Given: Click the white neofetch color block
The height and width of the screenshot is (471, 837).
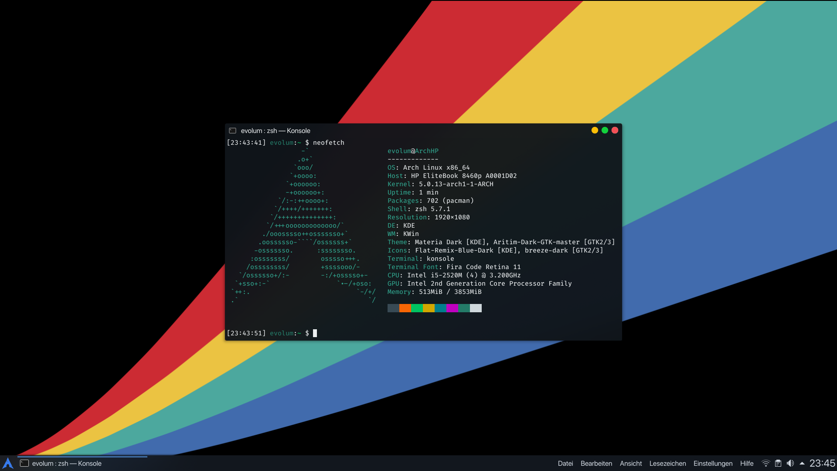Looking at the screenshot, I should coord(476,308).
